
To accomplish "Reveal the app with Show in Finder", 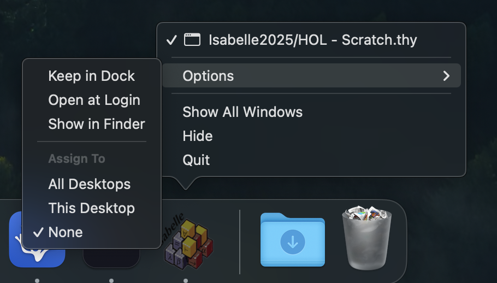I will coord(97,124).
